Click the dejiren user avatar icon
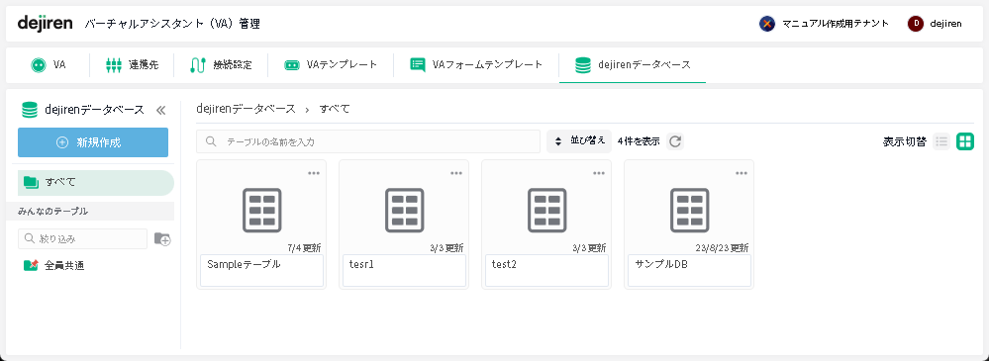This screenshot has width=989, height=361. [x=915, y=24]
